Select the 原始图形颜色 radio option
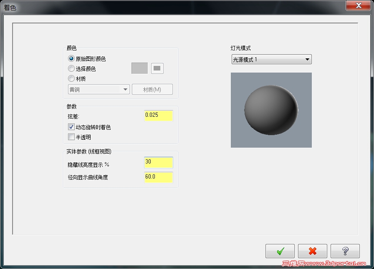The width and height of the screenshot is (374, 269). pos(71,59)
